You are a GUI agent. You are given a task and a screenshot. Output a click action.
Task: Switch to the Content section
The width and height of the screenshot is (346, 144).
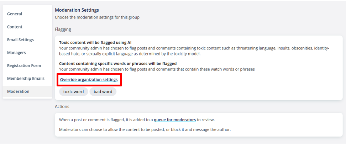[x=27, y=27]
